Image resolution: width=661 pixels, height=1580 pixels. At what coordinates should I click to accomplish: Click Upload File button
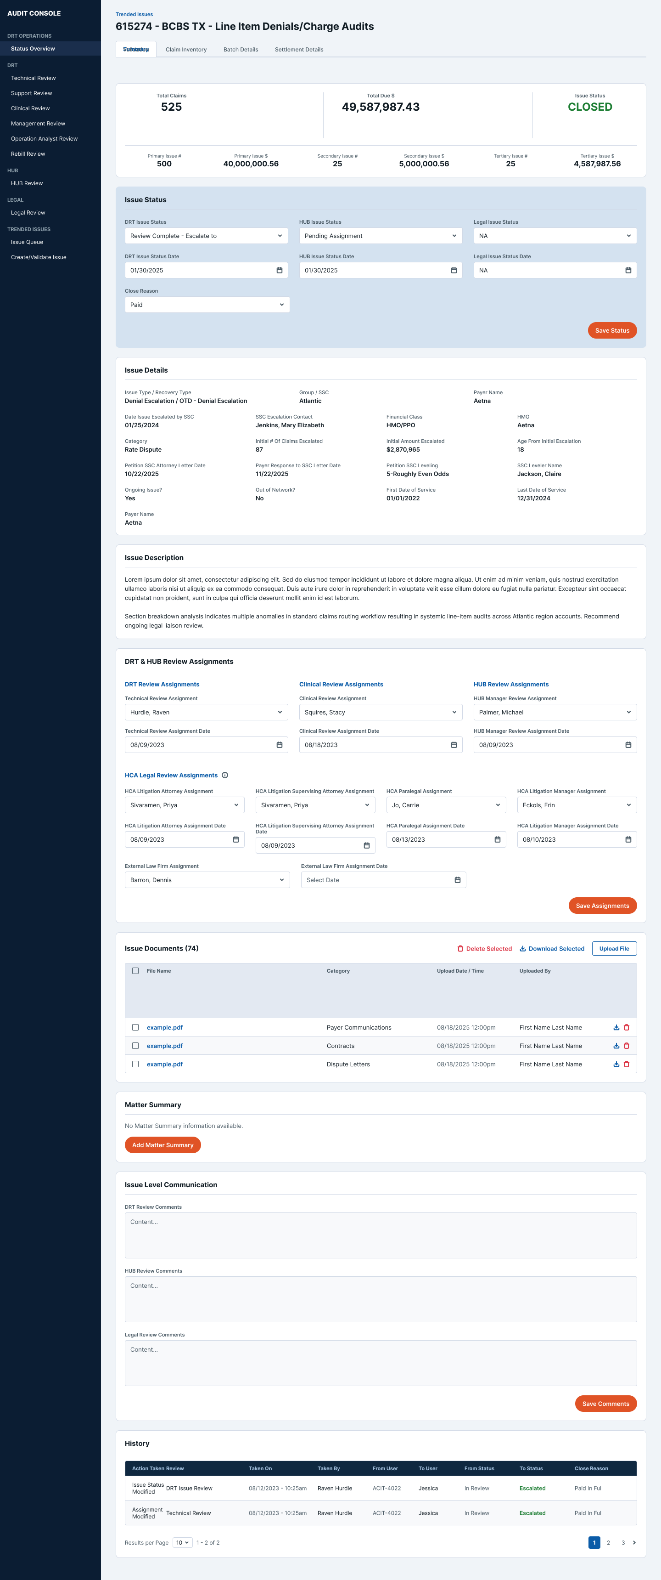point(614,949)
